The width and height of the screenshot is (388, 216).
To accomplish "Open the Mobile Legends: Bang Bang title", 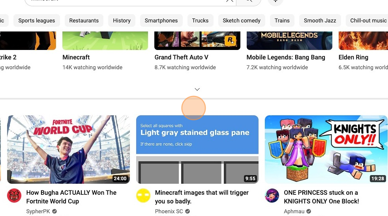I will click(x=286, y=57).
